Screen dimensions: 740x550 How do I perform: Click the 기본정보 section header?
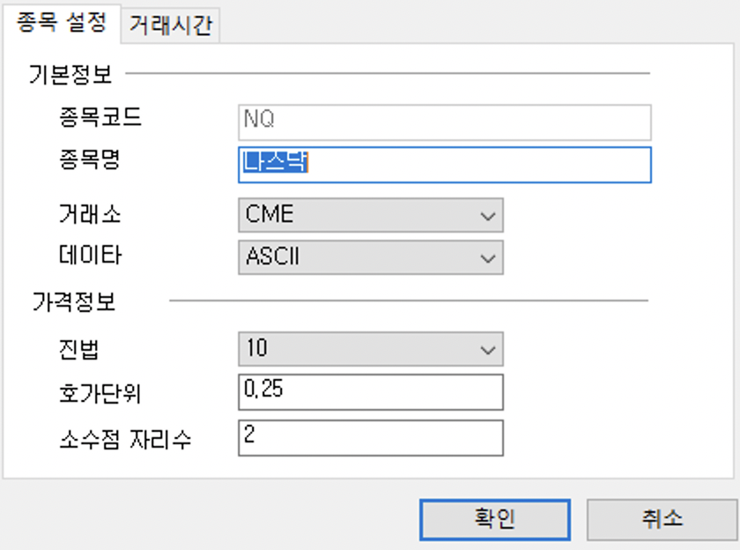[x=71, y=73]
